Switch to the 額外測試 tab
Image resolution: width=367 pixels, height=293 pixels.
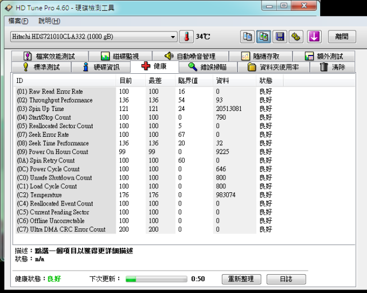coord(323,56)
